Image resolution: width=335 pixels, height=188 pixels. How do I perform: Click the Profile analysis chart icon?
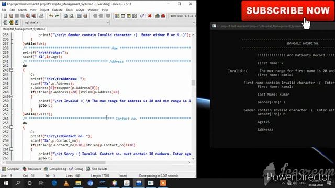(158, 16)
